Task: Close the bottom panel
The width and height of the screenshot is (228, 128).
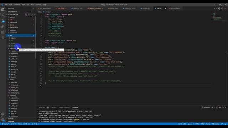Action: click(x=226, y=107)
